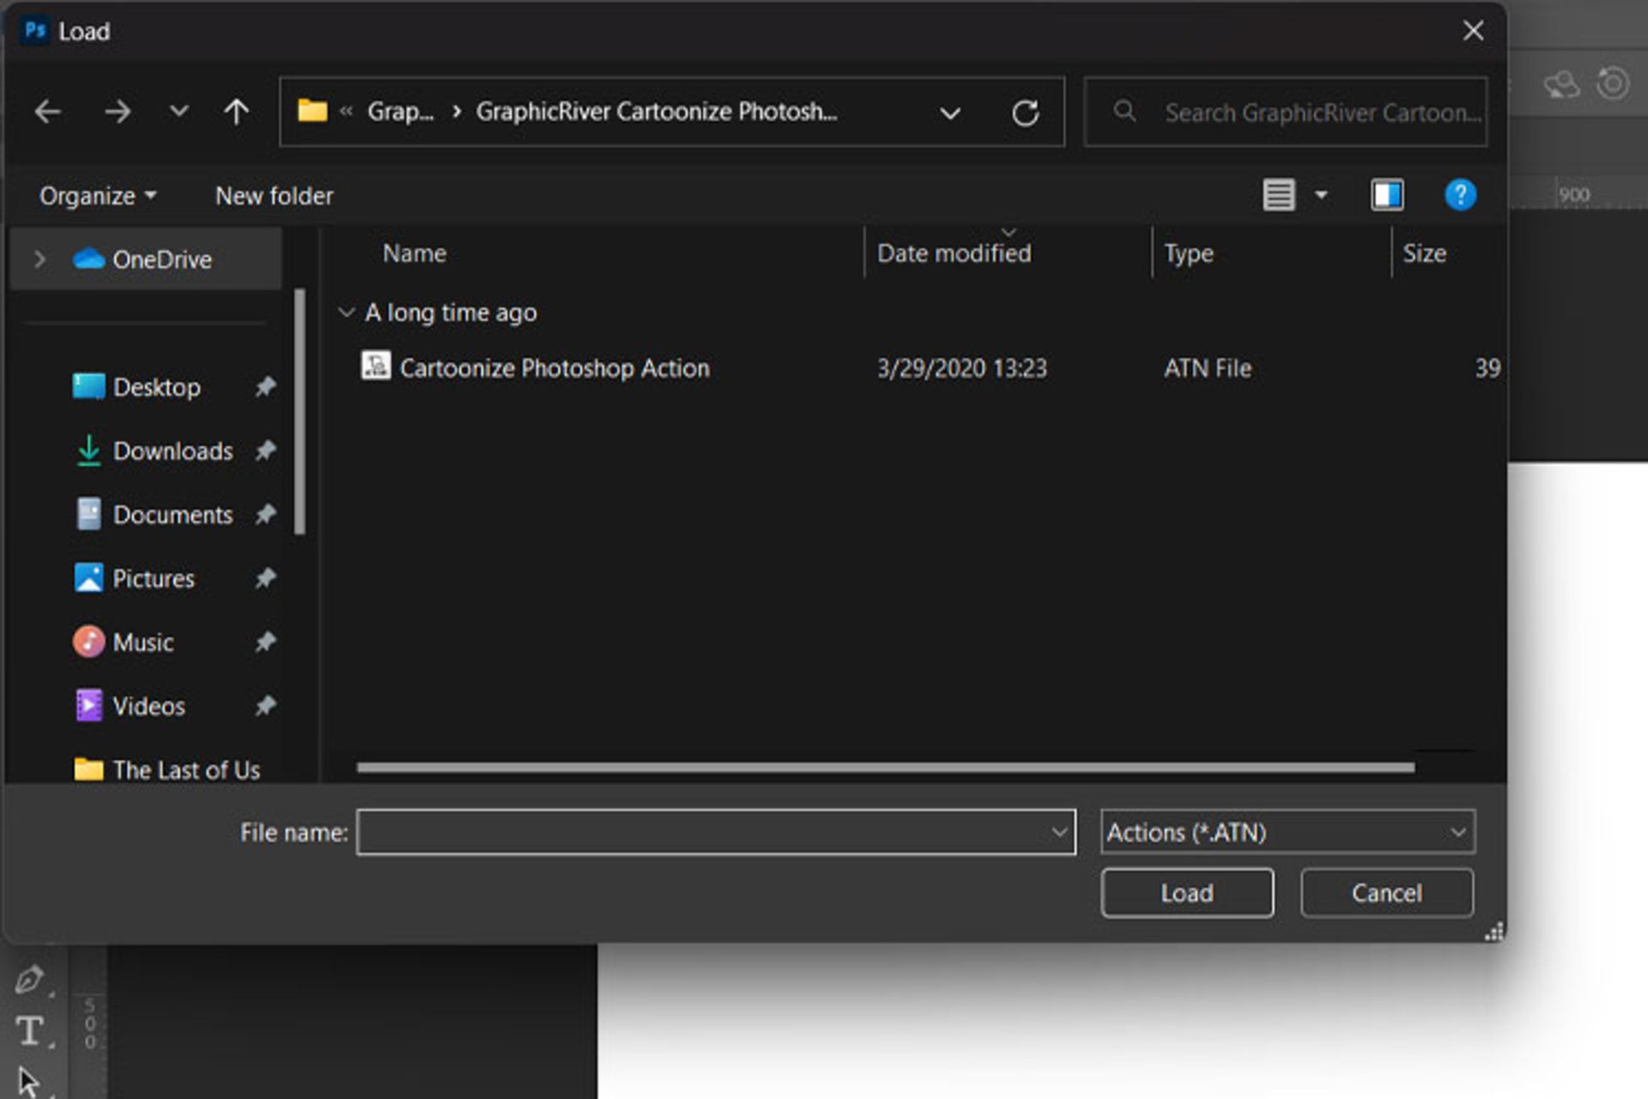This screenshot has width=1648, height=1099.
Task: Click the Photoshop Ps title icon
Action: point(34,31)
